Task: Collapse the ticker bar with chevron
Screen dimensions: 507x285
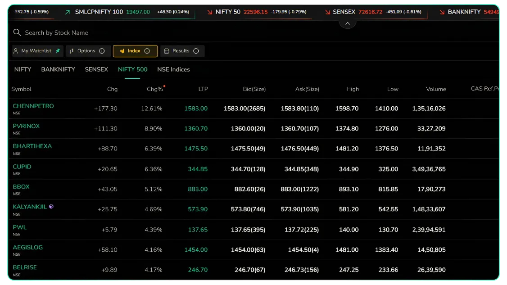Action: (348, 23)
